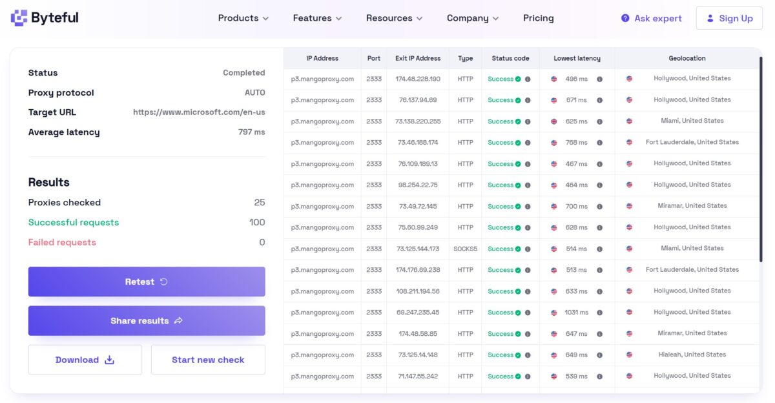Click the green success checkmark for 73.49.72.145
Image resolution: width=775 pixels, height=403 pixels.
coord(518,207)
